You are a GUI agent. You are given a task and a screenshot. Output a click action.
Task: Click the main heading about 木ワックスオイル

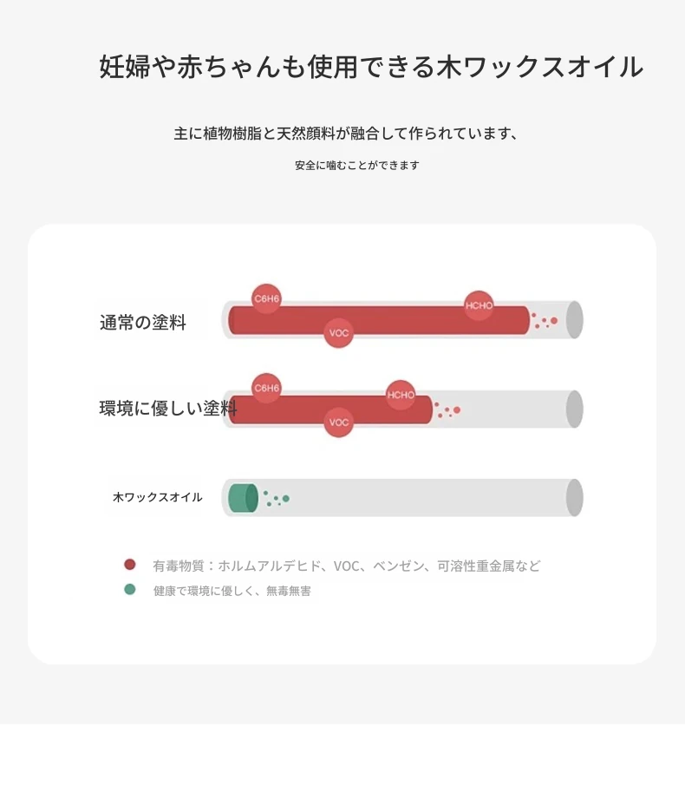371,67
